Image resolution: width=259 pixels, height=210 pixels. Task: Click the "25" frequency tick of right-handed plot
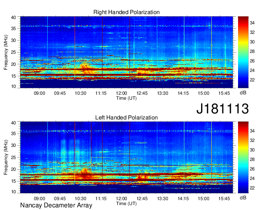13,52
